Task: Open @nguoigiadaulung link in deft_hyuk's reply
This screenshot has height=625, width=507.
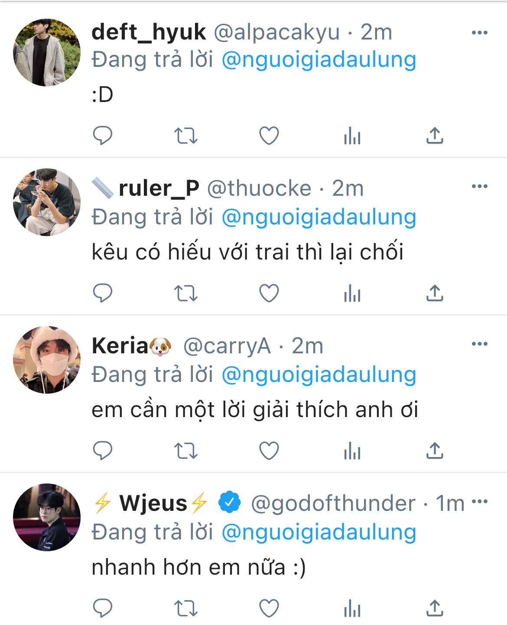Action: point(318,59)
